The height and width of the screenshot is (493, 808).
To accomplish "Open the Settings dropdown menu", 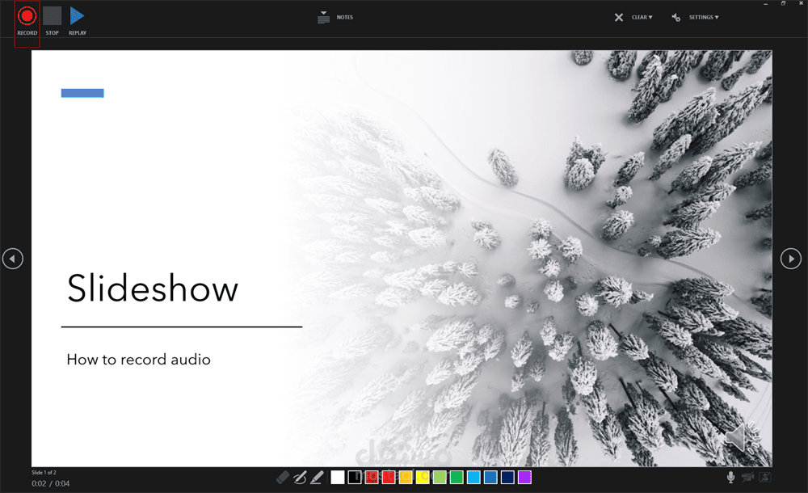I will coord(704,17).
